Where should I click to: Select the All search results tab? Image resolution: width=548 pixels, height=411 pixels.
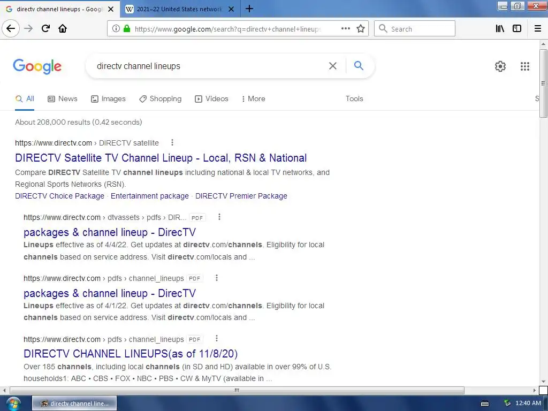[25, 99]
